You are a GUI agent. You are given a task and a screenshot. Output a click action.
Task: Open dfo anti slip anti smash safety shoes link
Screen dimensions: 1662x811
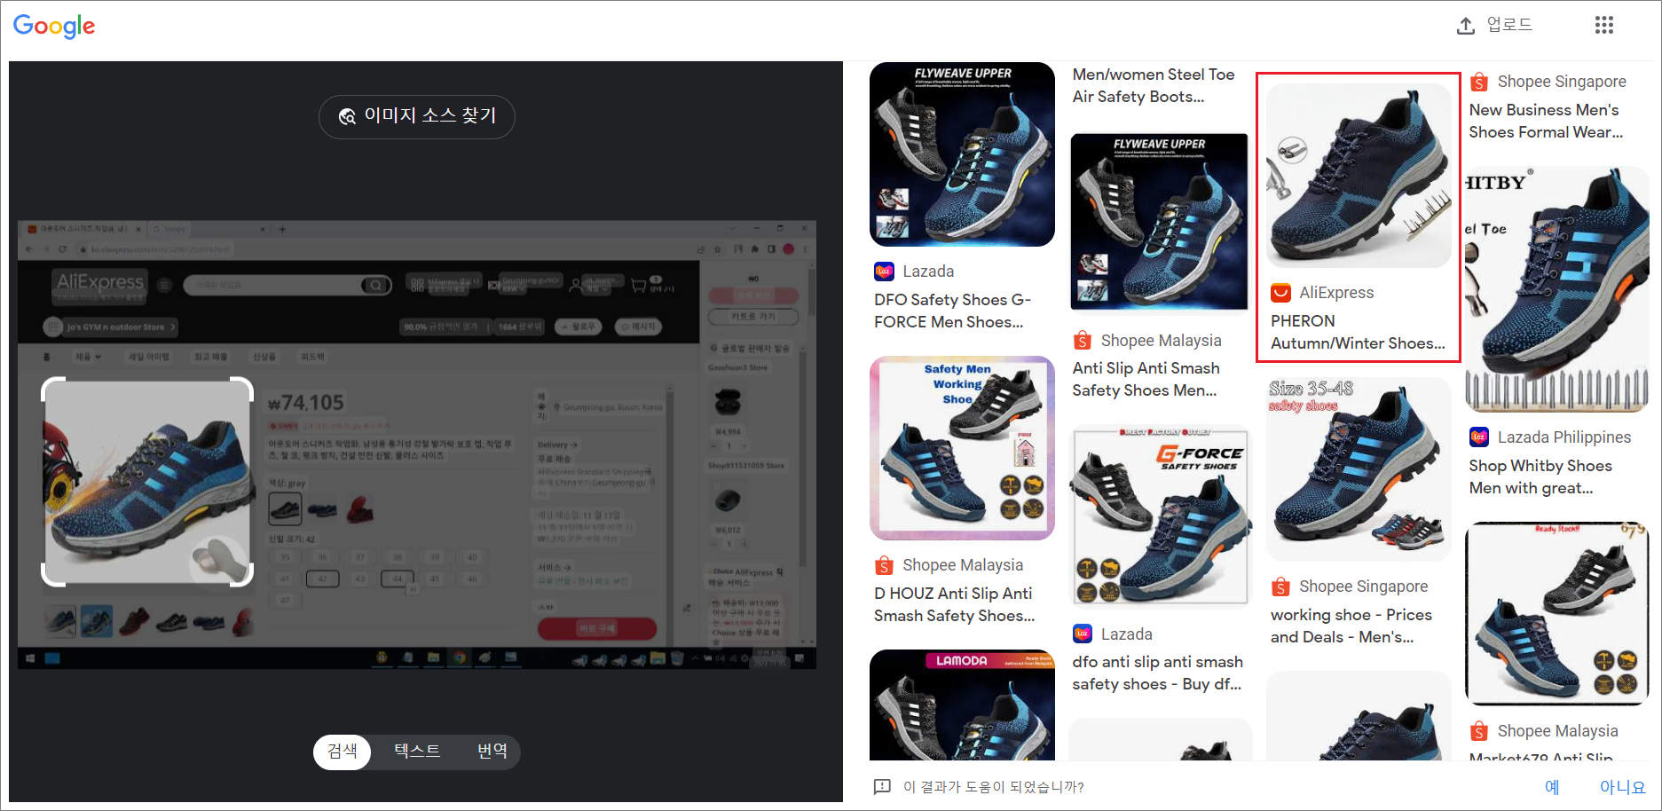(1157, 673)
